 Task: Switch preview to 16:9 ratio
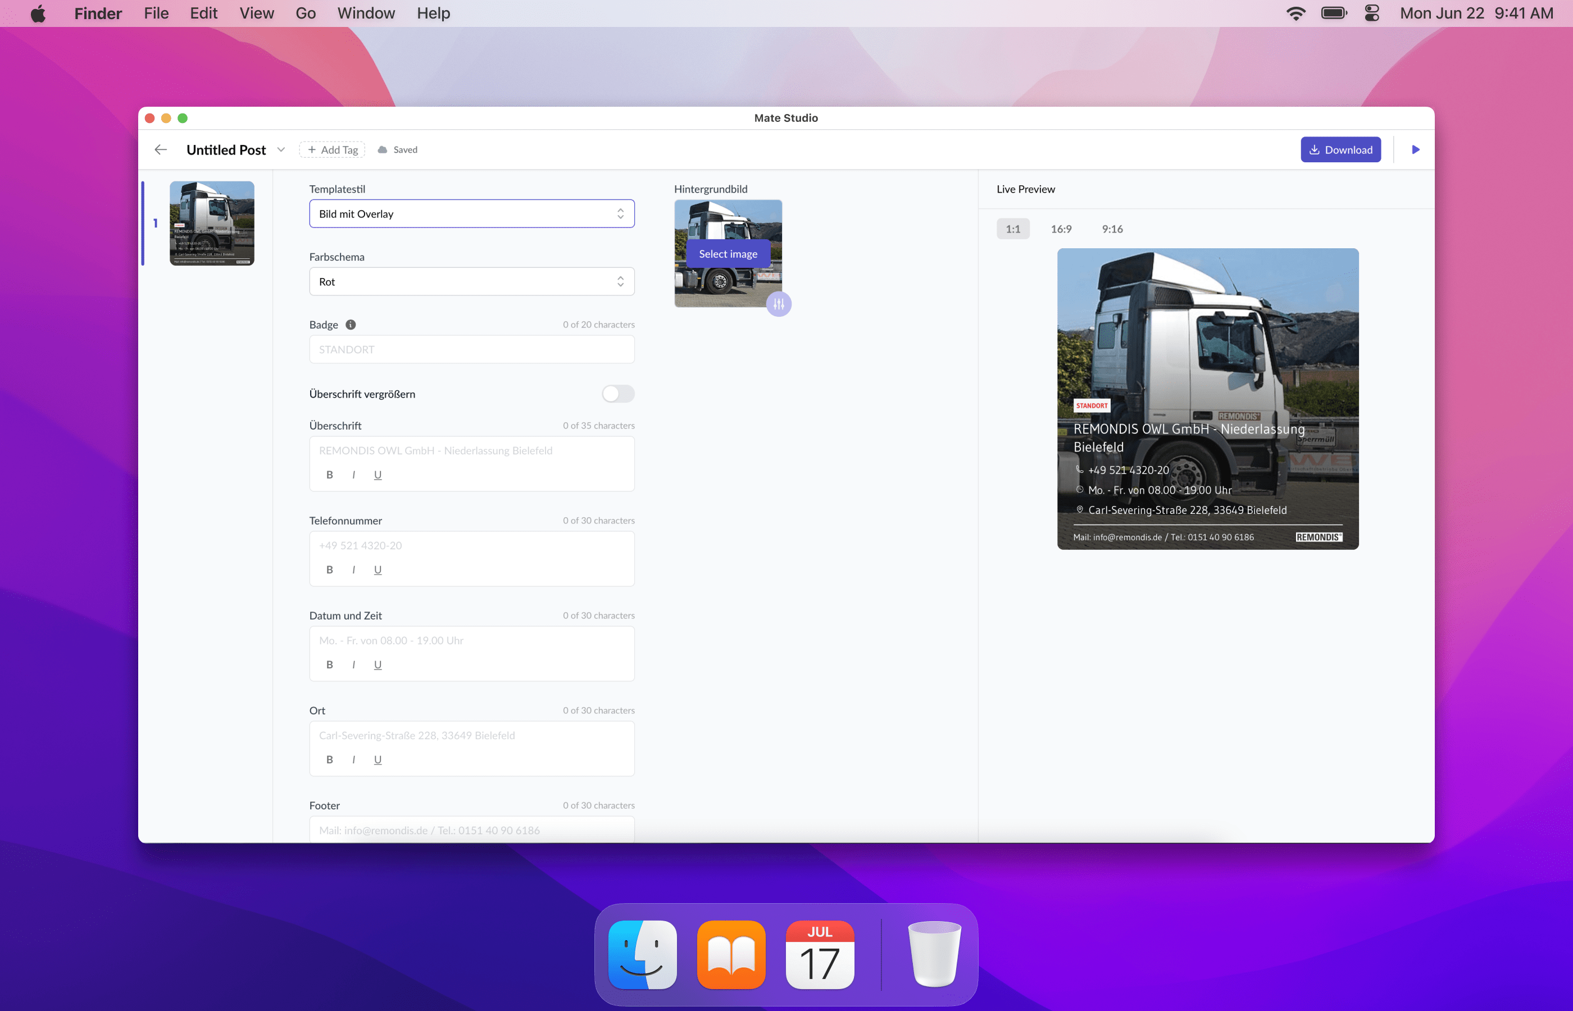click(1061, 229)
